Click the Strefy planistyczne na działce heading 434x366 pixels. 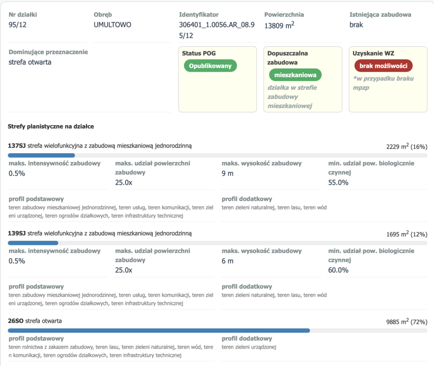coord(51,126)
